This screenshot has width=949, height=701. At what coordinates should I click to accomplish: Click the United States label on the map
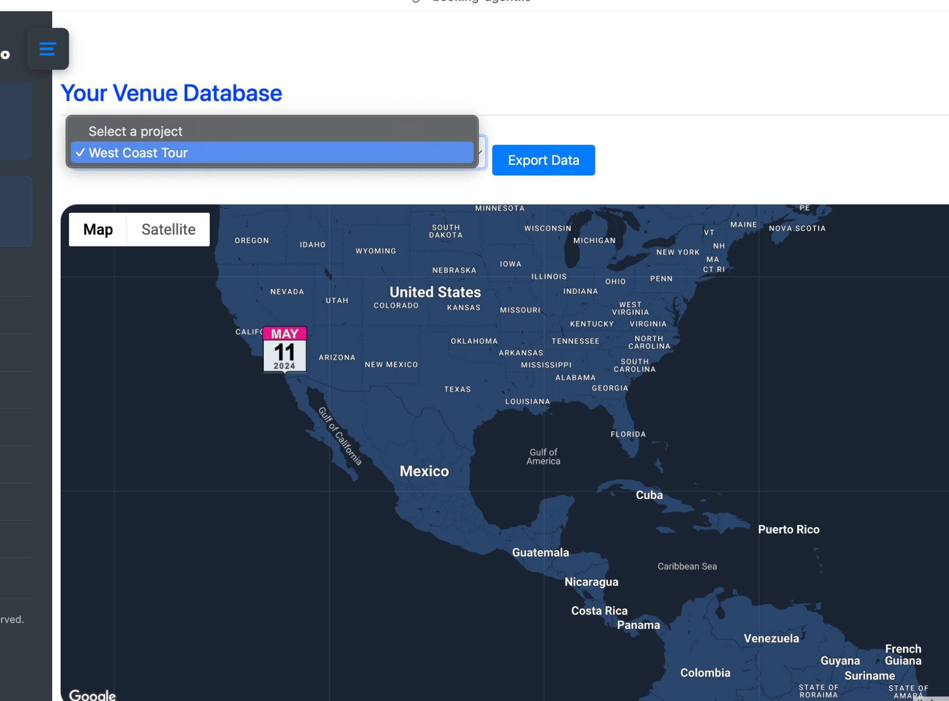[435, 292]
